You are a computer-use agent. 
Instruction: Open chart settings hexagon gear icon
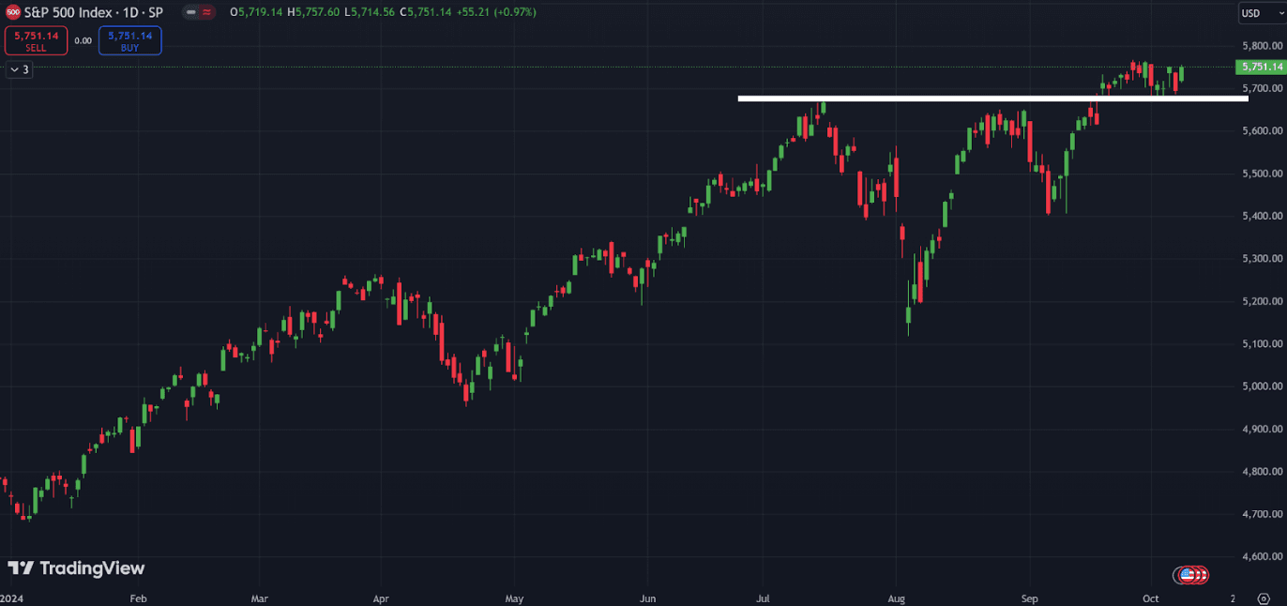click(1263, 598)
